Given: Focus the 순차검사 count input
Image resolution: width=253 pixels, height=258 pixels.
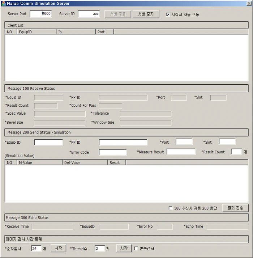Looking at the screenshot, I should [x=36, y=249].
